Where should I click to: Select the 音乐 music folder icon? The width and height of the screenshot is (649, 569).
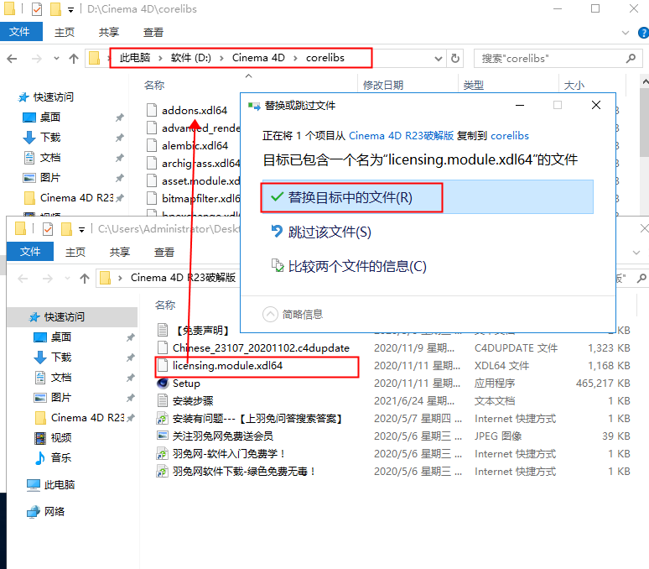(x=40, y=457)
